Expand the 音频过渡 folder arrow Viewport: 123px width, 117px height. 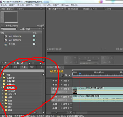[1, 81]
